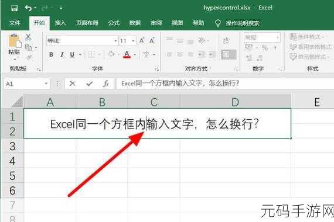Click the Fill Color bucket icon
Image resolution: width=334 pixels, height=222 pixels.
click(x=111, y=54)
